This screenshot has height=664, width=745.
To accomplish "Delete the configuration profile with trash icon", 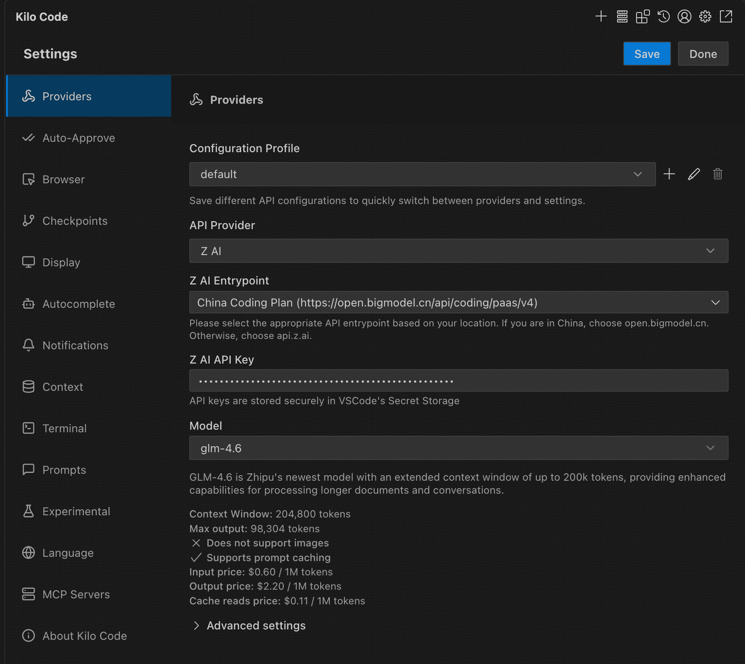I will click(x=717, y=174).
